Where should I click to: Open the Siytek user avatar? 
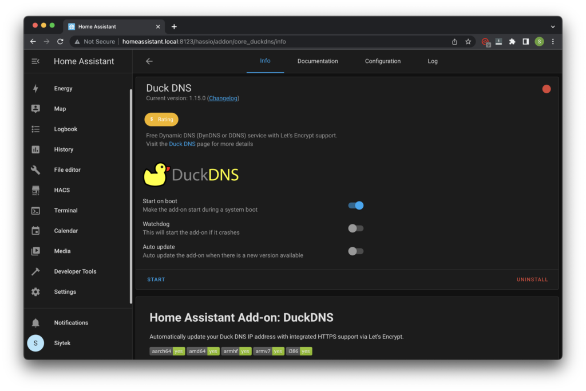35,343
